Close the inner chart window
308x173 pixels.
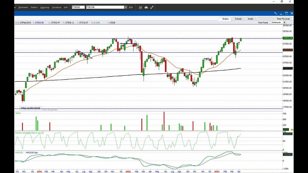(291, 13)
